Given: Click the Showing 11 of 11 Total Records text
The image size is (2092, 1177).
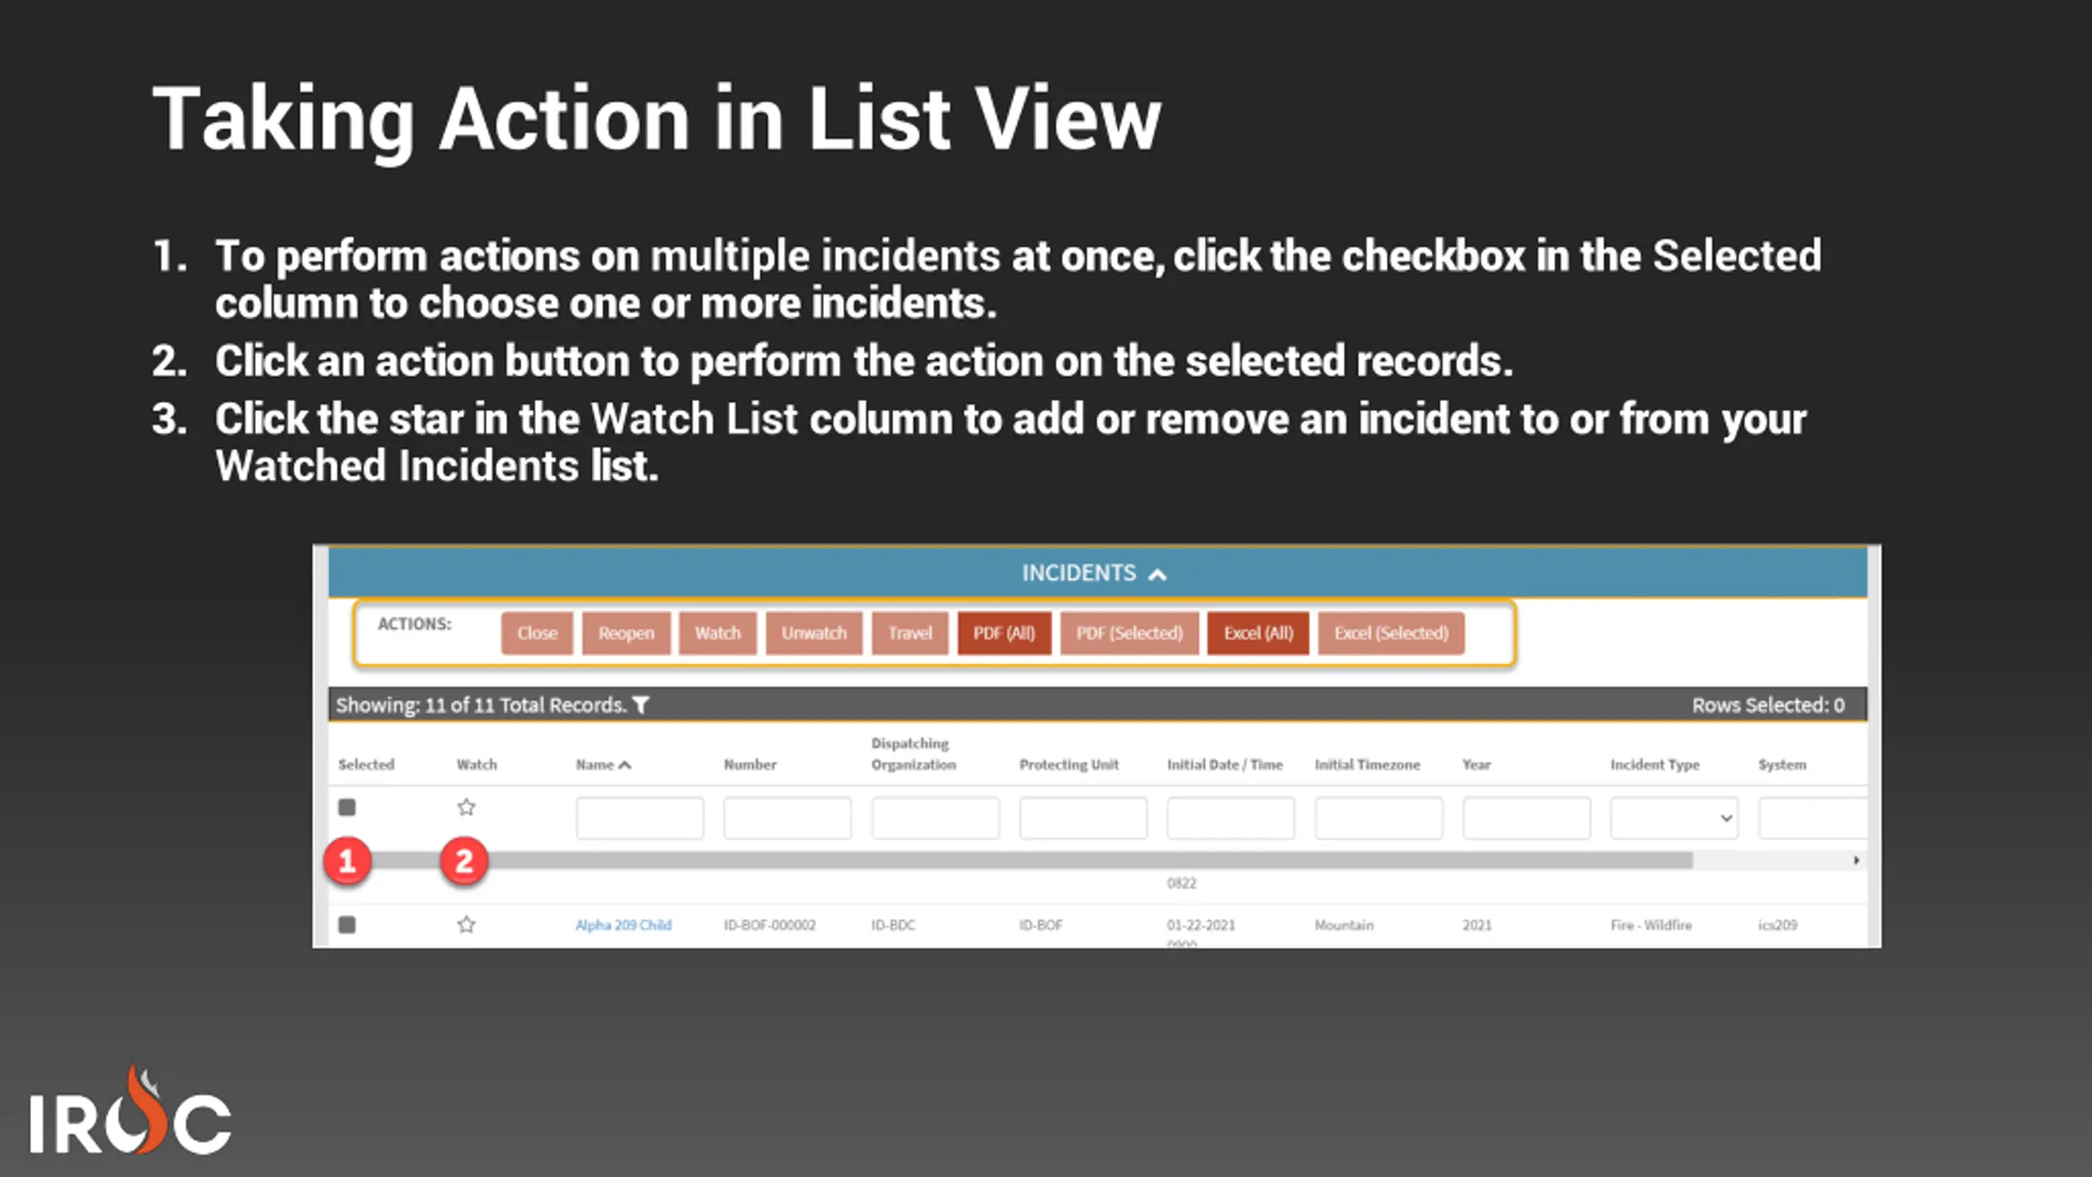Looking at the screenshot, I should click(x=481, y=705).
